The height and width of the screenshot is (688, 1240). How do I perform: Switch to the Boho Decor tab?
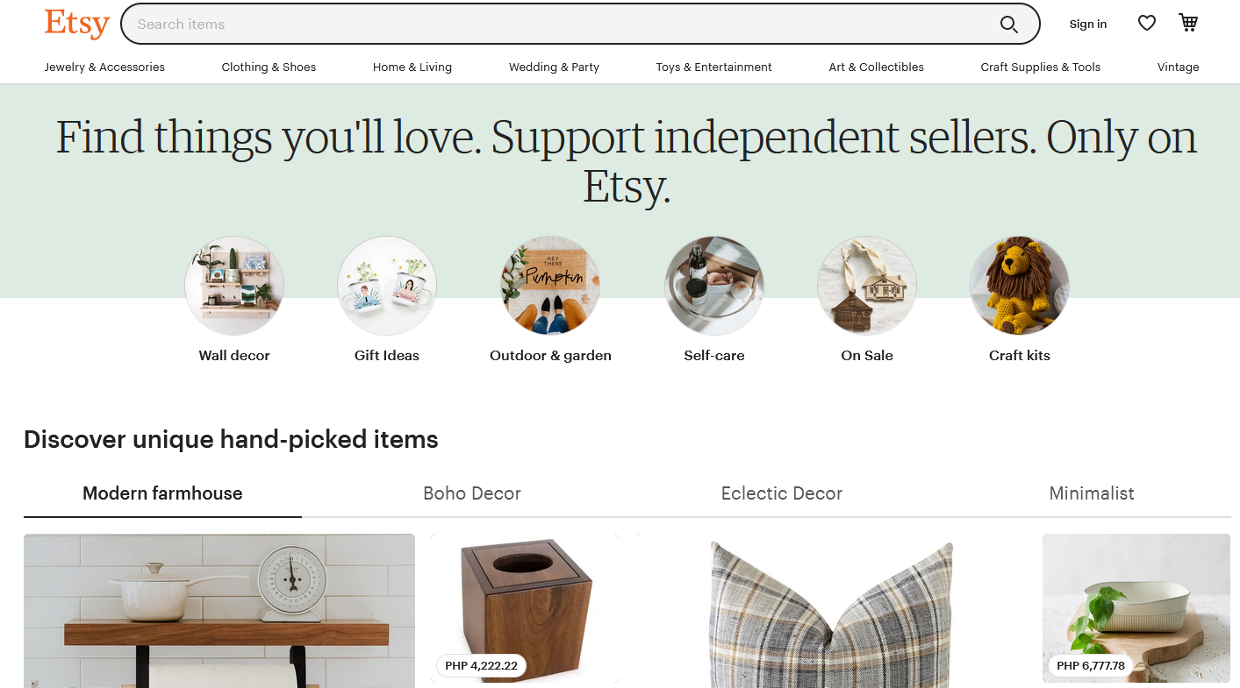tap(472, 493)
